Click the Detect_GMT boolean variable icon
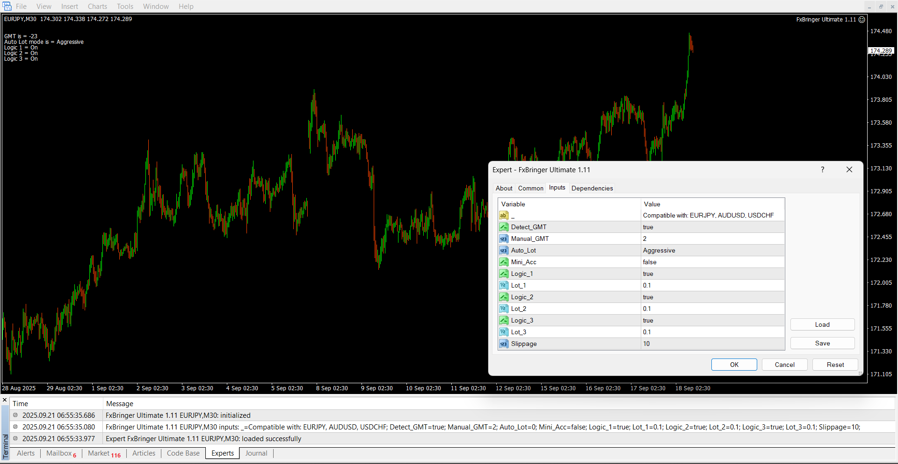This screenshot has height=464, width=898. pyautogui.click(x=504, y=227)
